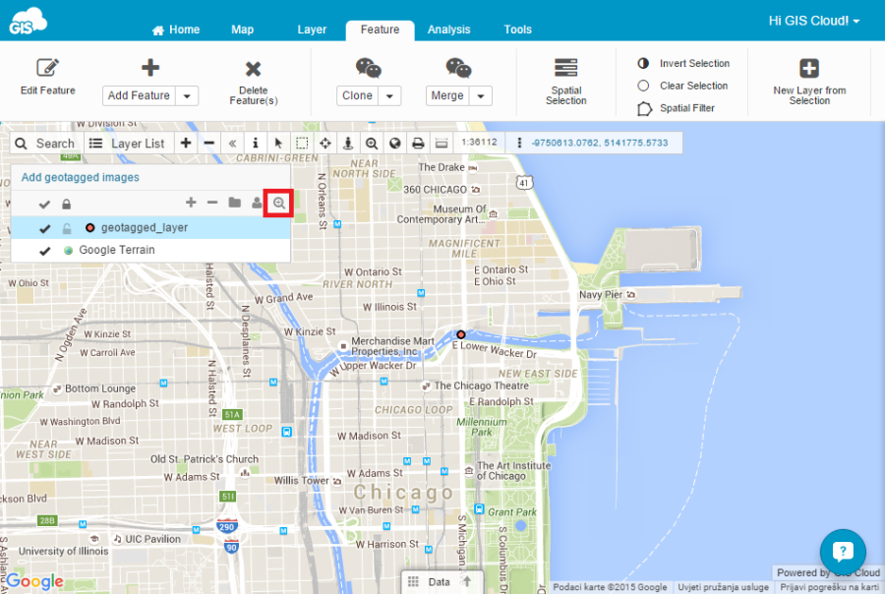
Task: Open the Add Feature dropdown arrow
Action: [x=187, y=96]
